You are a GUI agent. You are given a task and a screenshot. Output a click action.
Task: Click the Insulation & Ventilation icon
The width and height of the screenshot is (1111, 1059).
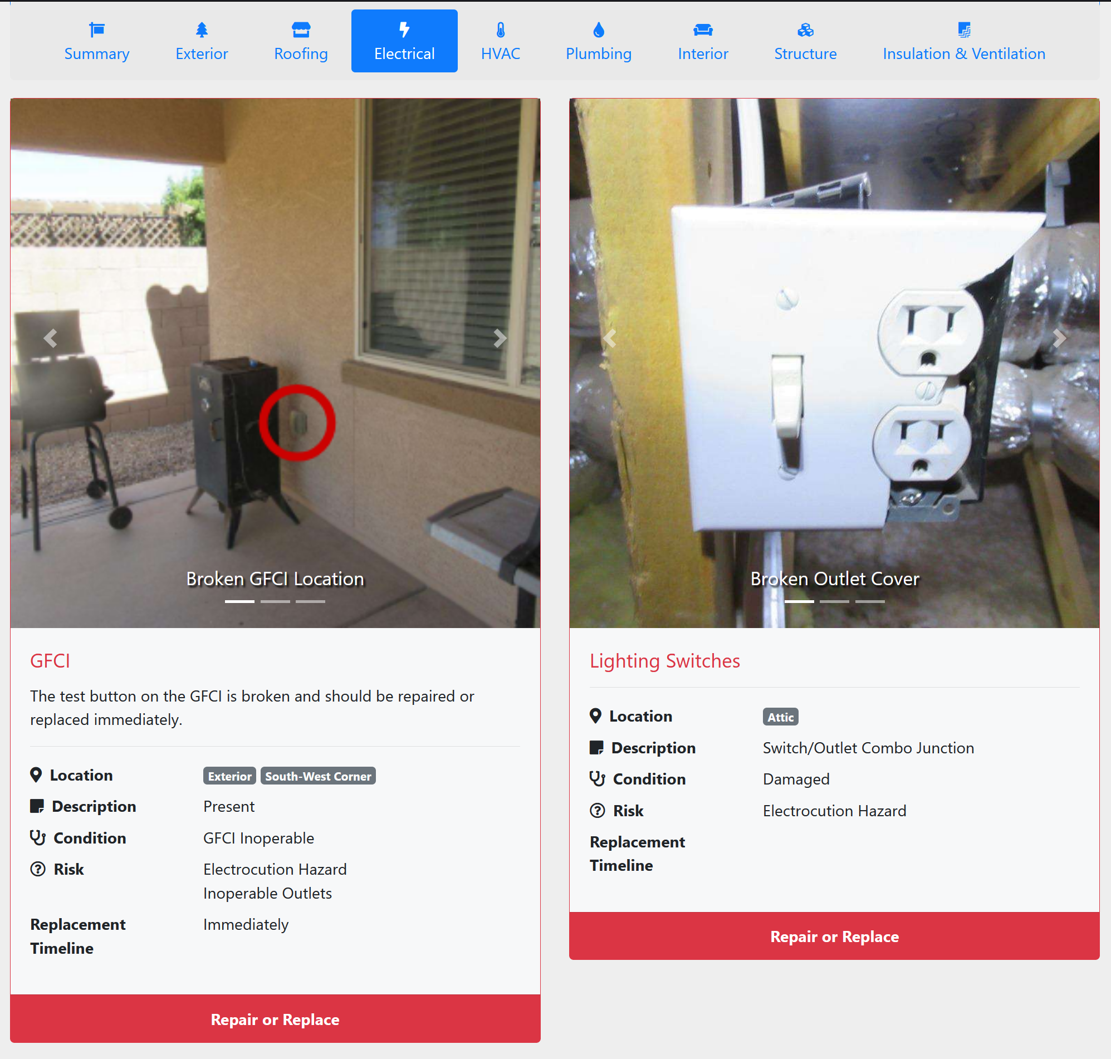(x=963, y=30)
